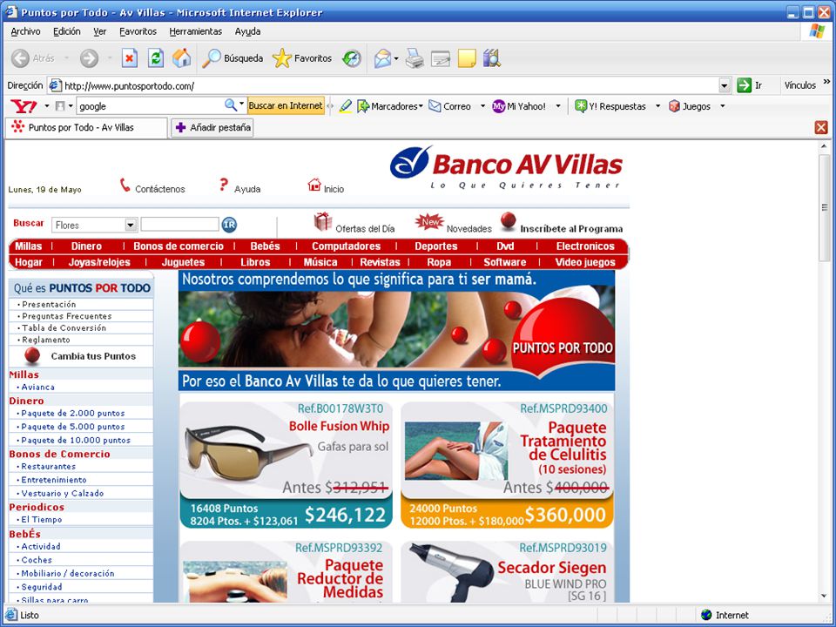Open Bolle Fusion Whip sunglasses image
Screen dimensions: 836x627
pyautogui.click(x=248, y=454)
